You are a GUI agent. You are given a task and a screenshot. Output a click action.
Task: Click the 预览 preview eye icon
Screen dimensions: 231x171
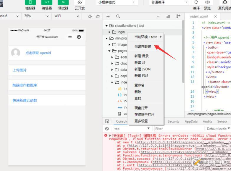pos(207,2)
